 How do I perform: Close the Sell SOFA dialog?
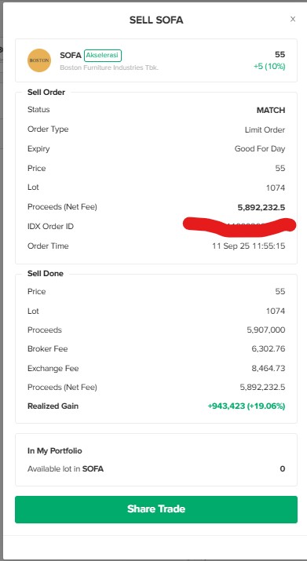293,20
